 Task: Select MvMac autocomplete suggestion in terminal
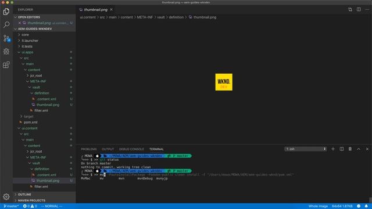click(85, 179)
